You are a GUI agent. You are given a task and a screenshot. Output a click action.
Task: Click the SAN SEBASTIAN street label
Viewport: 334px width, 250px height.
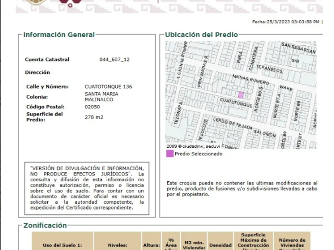click(298, 48)
